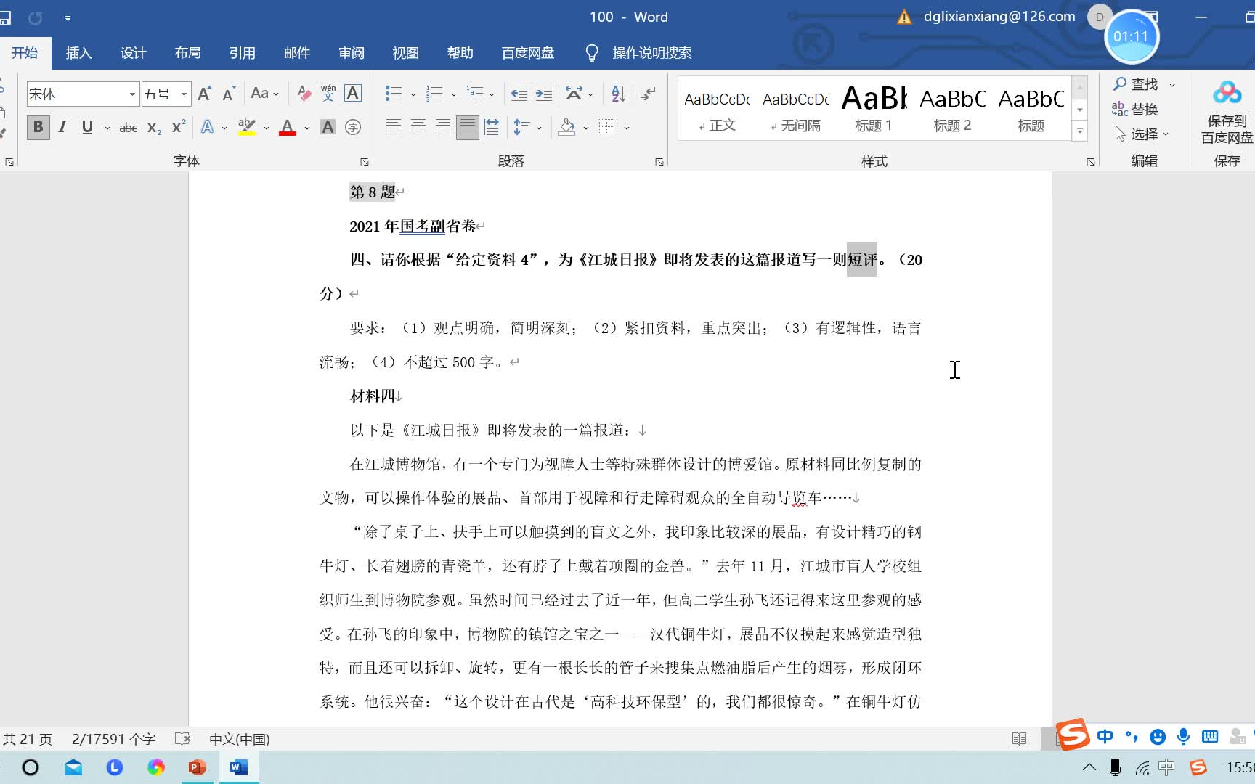Switch to the 插入 tab

pos(78,53)
